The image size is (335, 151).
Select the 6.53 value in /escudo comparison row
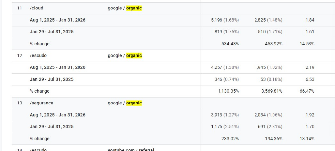point(310,79)
